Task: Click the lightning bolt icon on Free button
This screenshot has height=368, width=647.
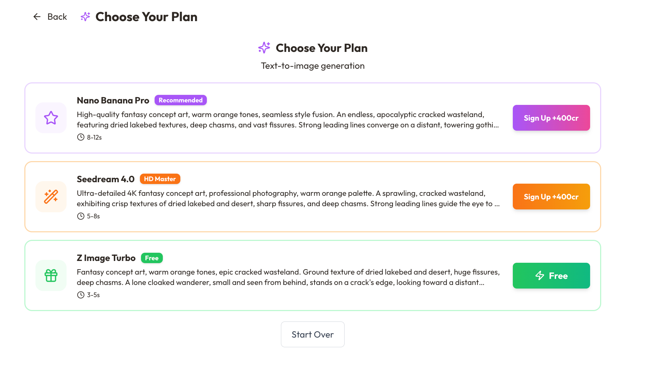Action: point(539,276)
